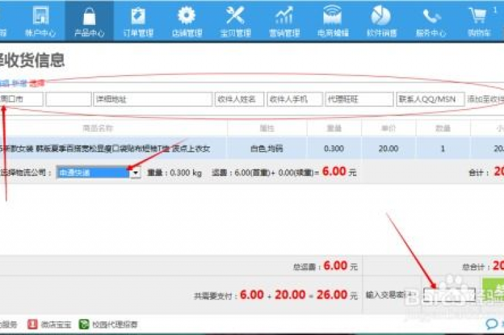Click the 收件人姓名 input field
This screenshot has height=335, width=504.
pos(240,99)
